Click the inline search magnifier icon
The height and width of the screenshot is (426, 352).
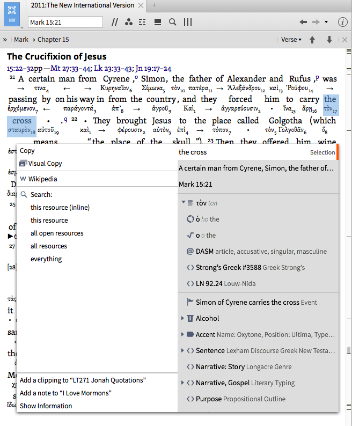pos(172,22)
